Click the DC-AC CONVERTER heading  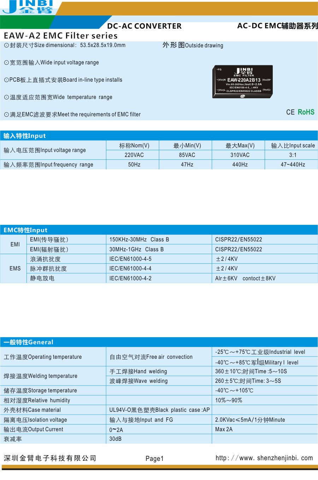[144, 26]
